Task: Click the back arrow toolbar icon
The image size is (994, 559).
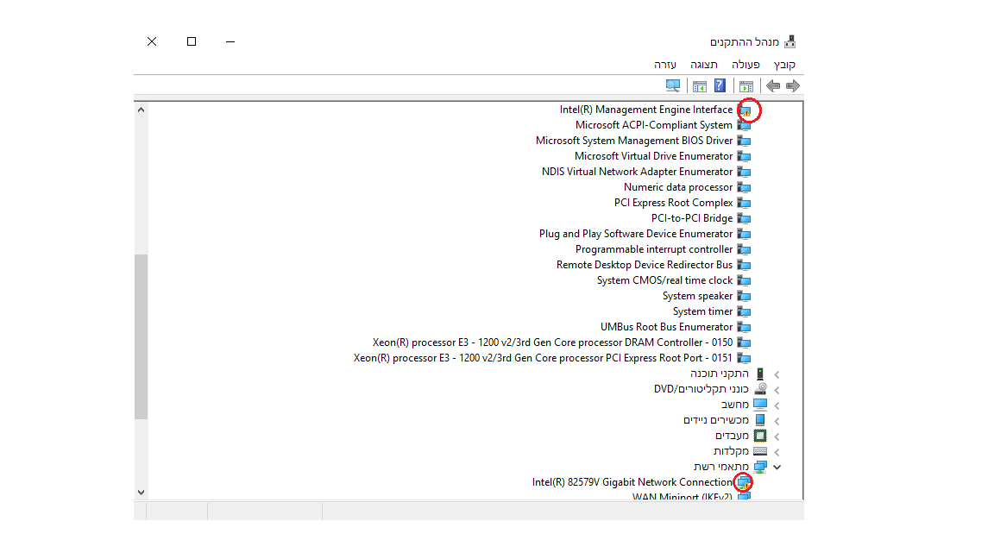Action: tap(773, 86)
